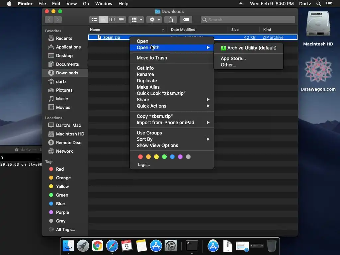Choose Other... in Open With submenu
This screenshot has height=255, width=340.
click(x=248, y=65)
